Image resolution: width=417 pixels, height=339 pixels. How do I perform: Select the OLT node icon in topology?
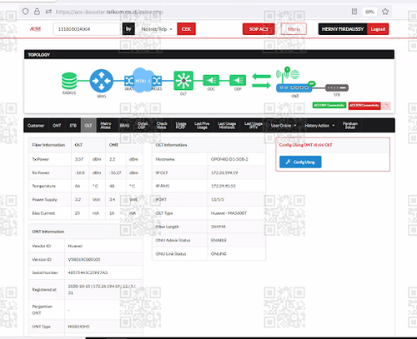click(183, 81)
